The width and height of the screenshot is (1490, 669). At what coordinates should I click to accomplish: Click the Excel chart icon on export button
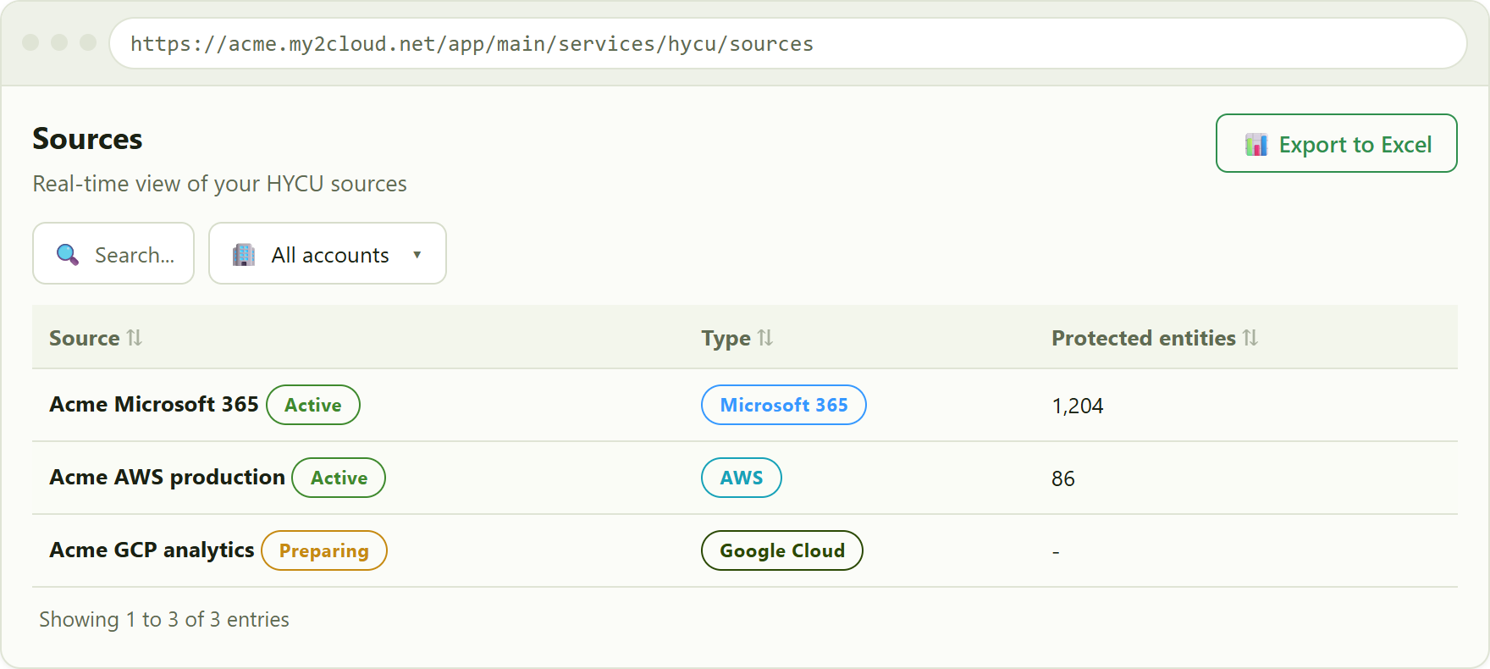1256,145
